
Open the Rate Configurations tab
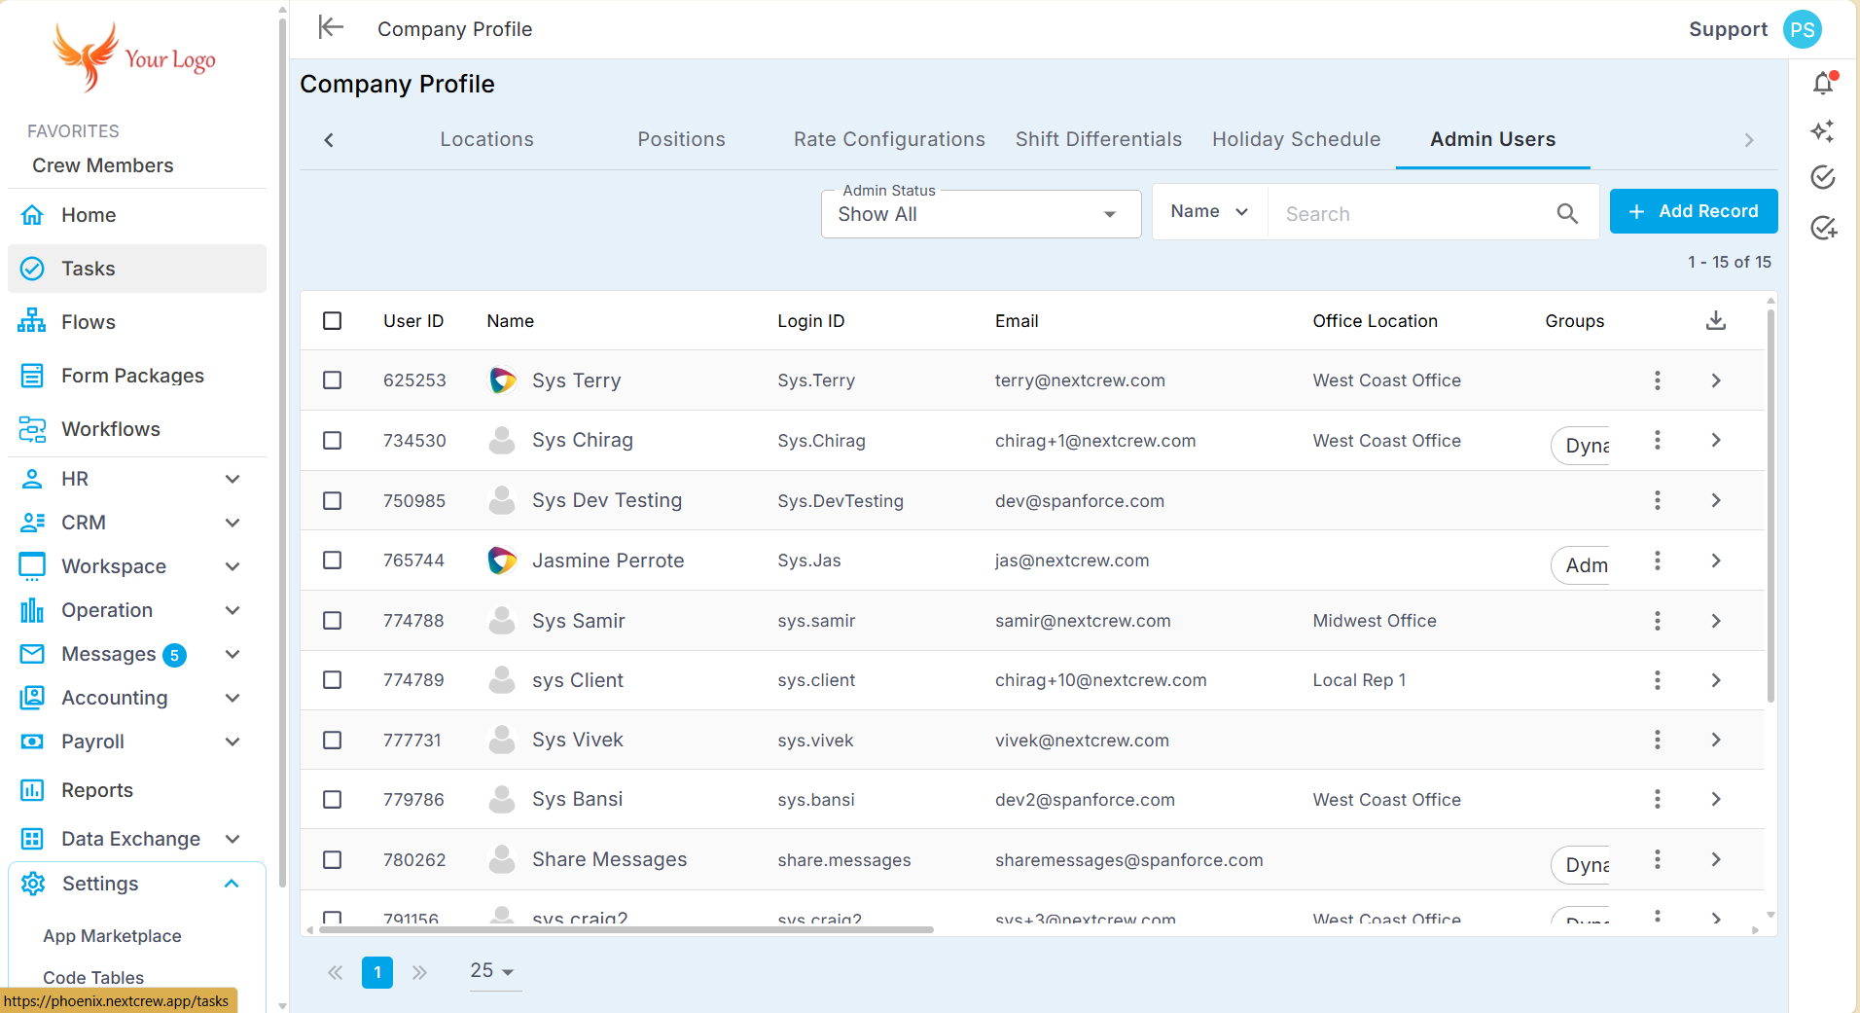(x=889, y=139)
